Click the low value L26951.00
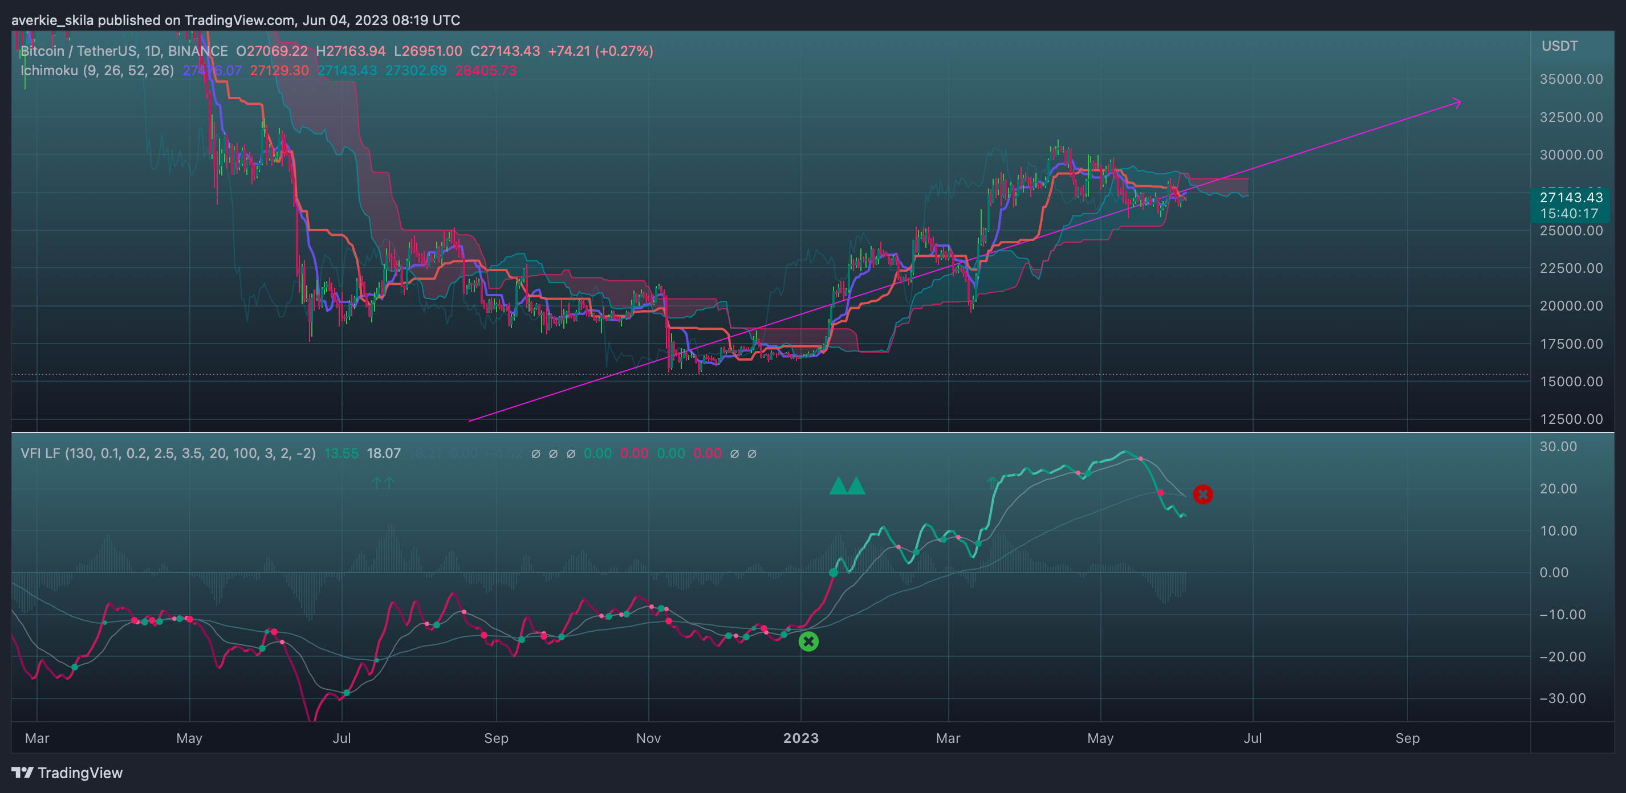The image size is (1626, 793). 428,51
